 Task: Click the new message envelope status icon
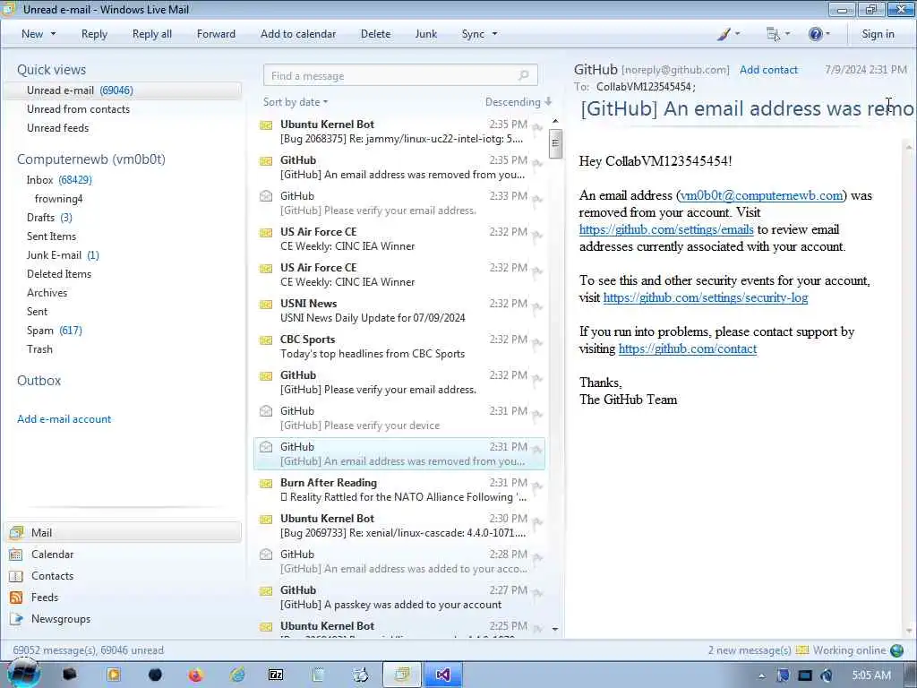coord(802,650)
